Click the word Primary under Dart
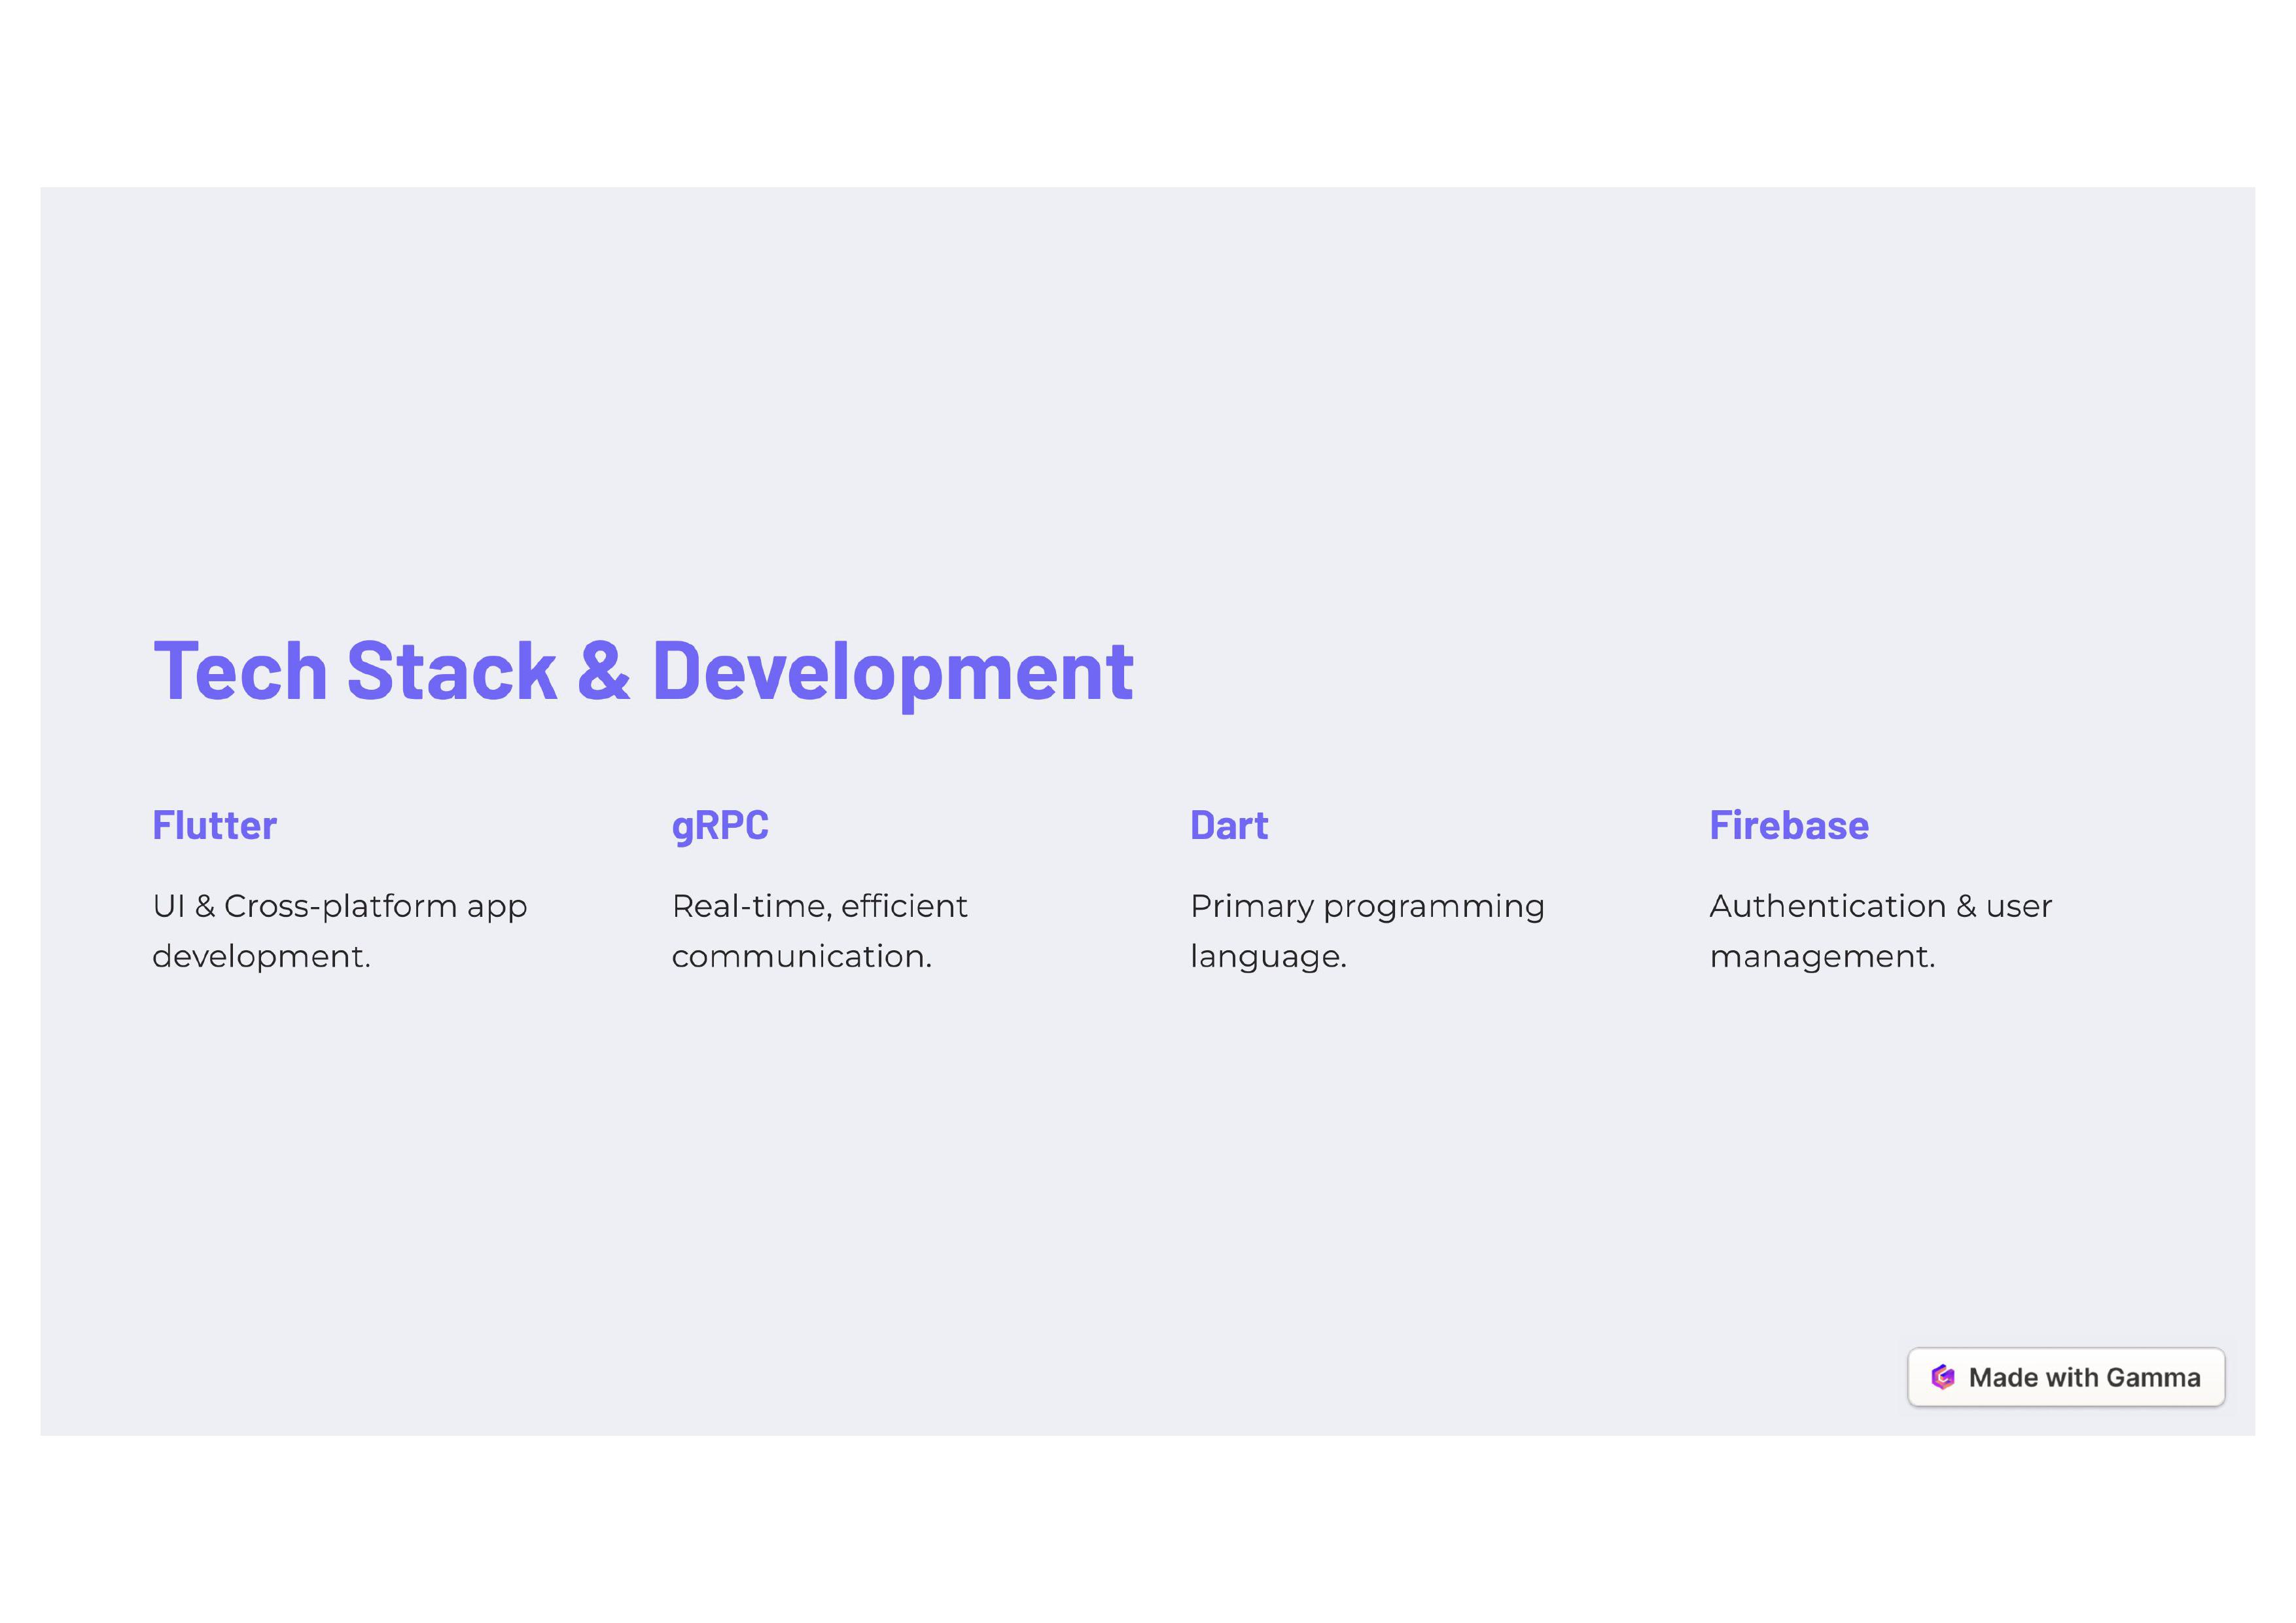 [1251, 906]
